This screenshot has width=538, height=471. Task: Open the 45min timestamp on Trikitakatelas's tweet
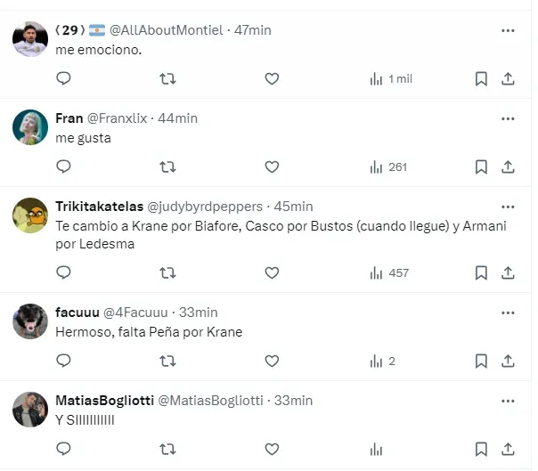293,207
